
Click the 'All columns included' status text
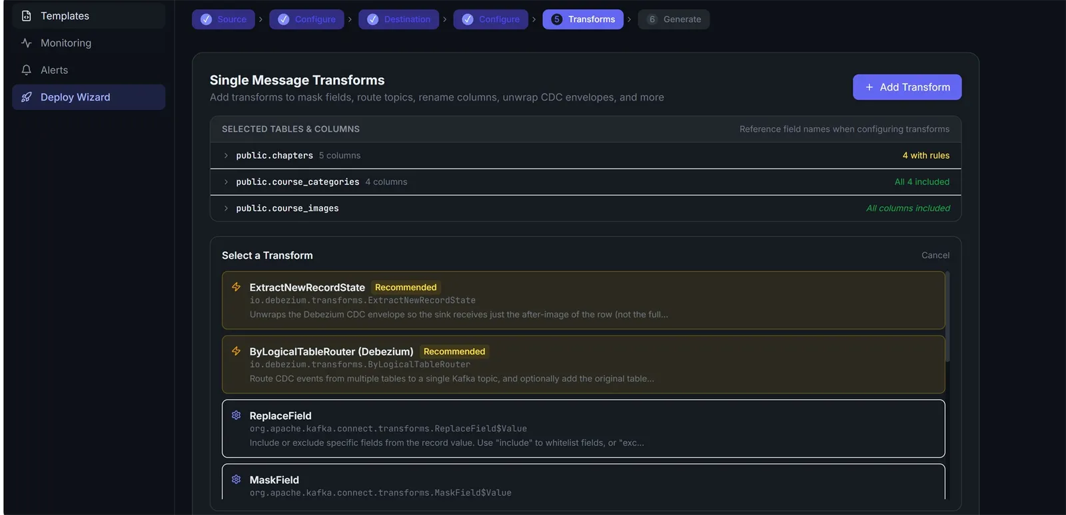pos(908,208)
